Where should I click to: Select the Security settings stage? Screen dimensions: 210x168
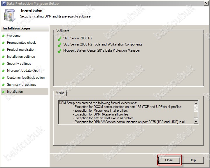click(x=19, y=64)
